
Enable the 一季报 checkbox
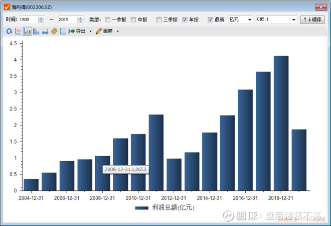[108, 20]
